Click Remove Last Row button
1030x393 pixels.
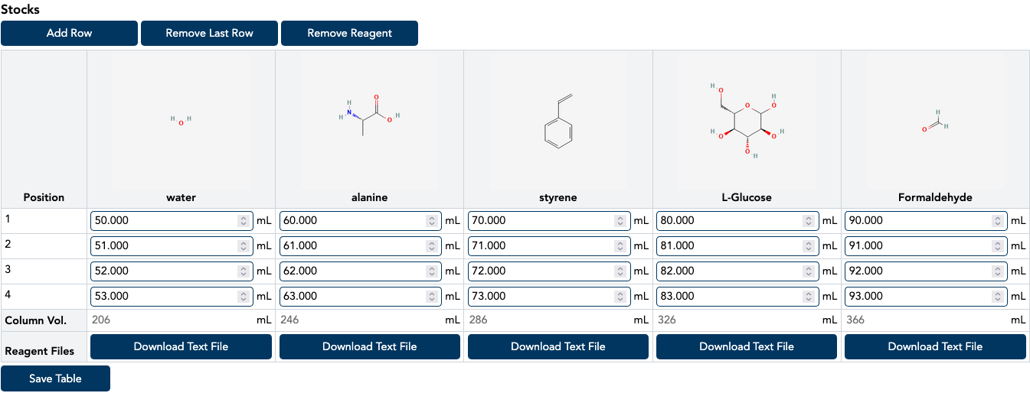(209, 33)
